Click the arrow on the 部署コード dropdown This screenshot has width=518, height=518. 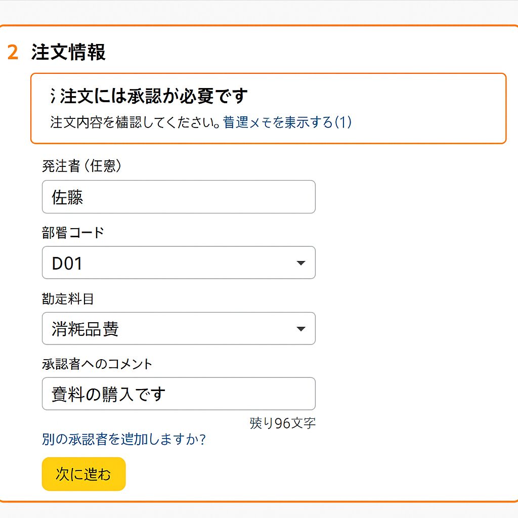(x=300, y=263)
